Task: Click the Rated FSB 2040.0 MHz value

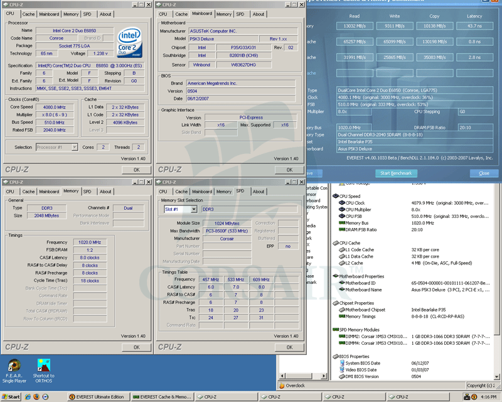Action: point(55,130)
